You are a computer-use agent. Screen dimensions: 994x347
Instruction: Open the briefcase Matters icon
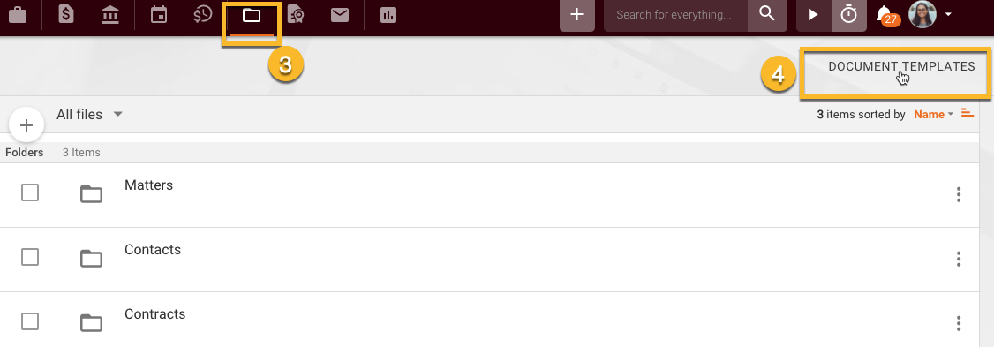18,15
